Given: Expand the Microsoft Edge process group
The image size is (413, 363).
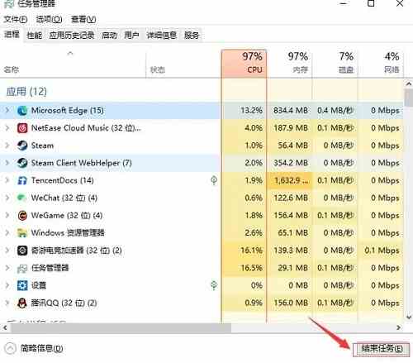Looking at the screenshot, I should coord(7,111).
